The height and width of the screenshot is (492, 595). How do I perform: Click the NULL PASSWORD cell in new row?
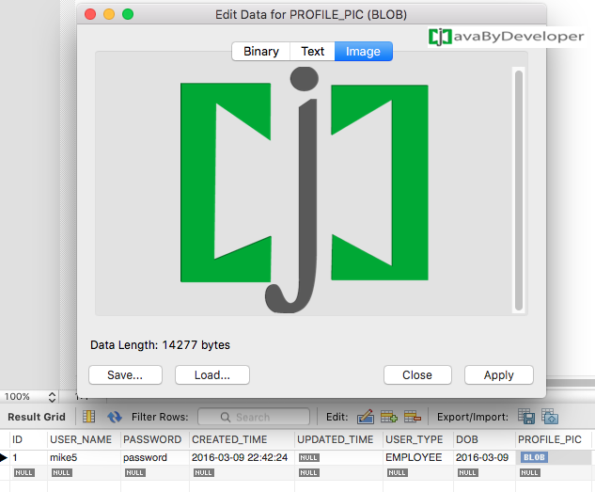pyautogui.click(x=155, y=472)
